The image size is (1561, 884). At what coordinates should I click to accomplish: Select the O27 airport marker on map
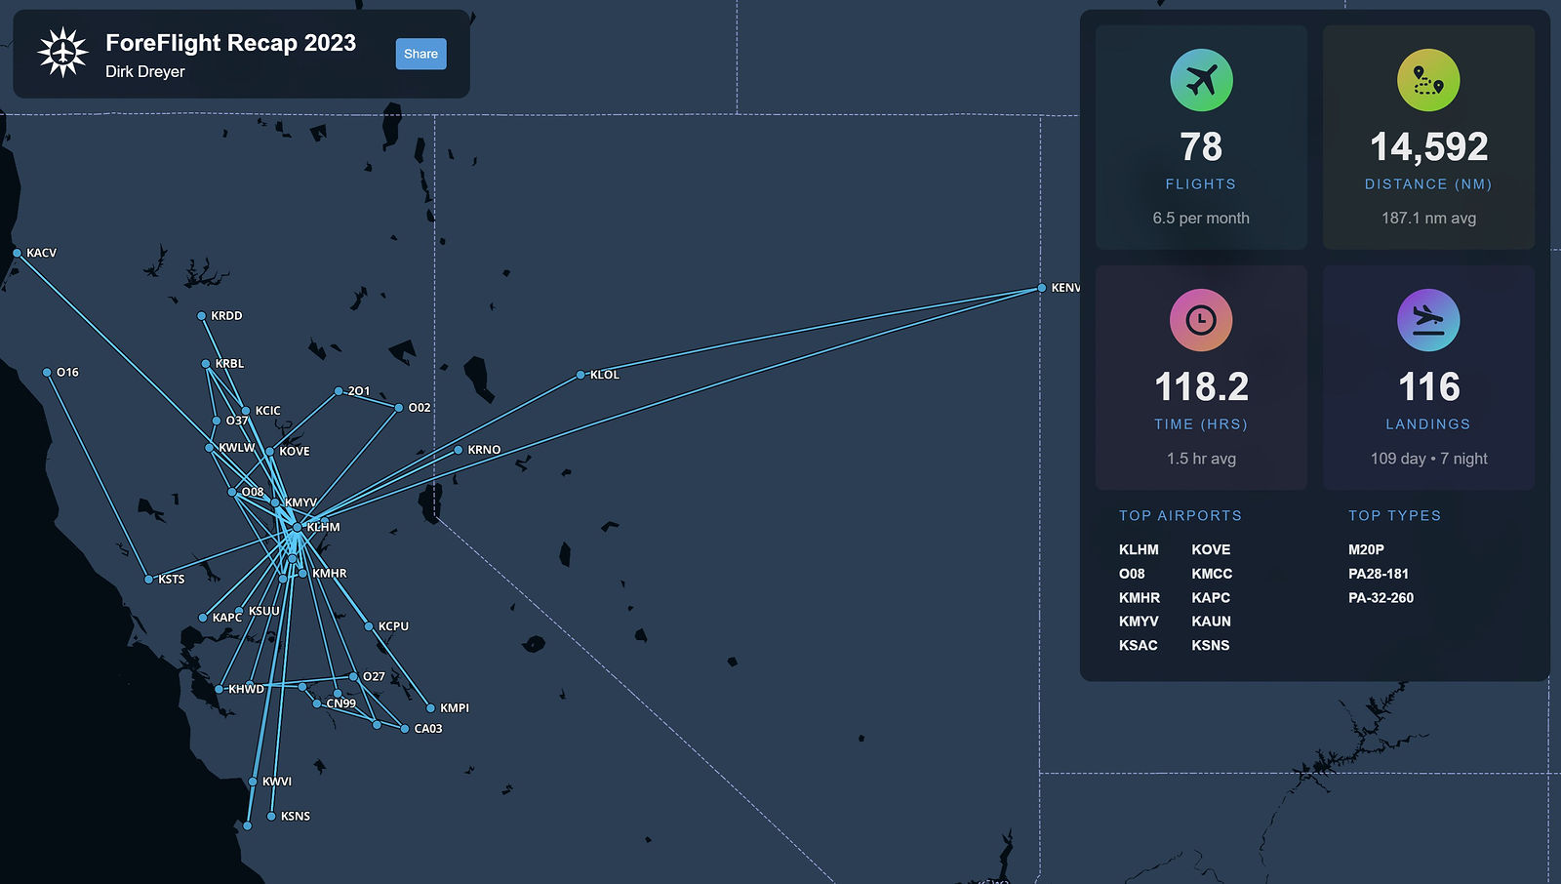[353, 676]
